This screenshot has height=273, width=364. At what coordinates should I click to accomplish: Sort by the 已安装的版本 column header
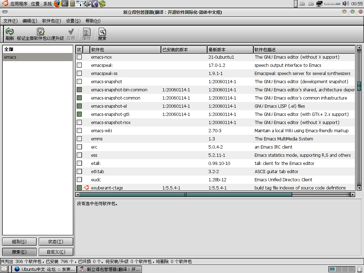184,49
